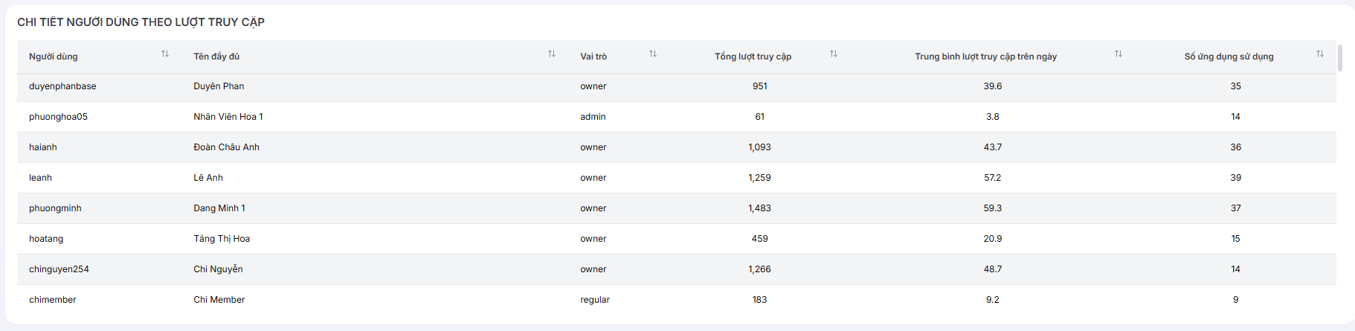This screenshot has height=331, width=1355.
Task: Click the regular role of chimember
Action: pyautogui.click(x=595, y=300)
